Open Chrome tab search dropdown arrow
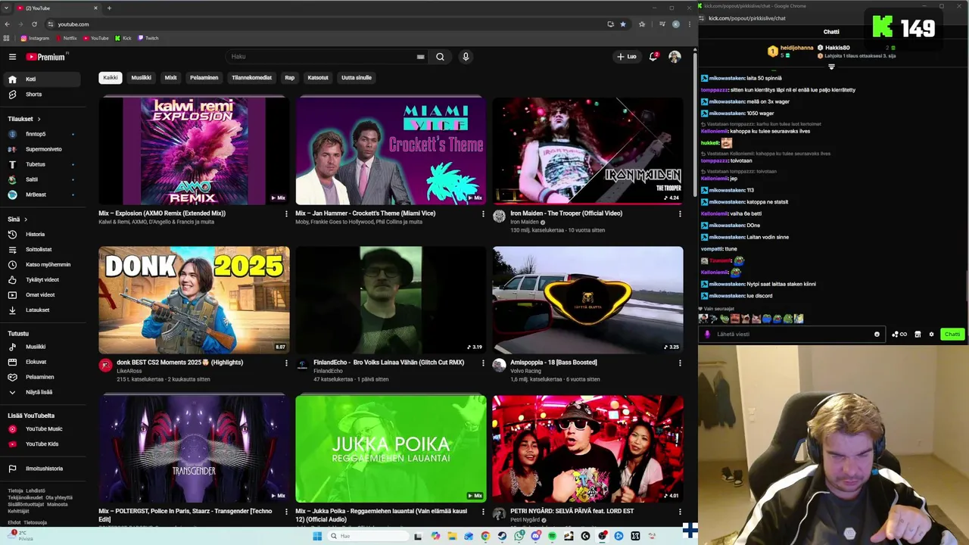This screenshot has height=545, width=969. tap(7, 8)
